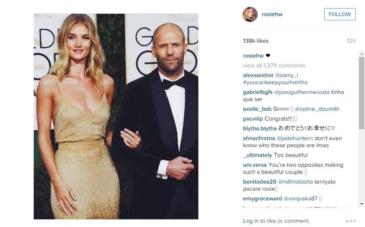Image resolution: width=365 pixels, height=227 pixels.
Task: Open the #youcankeepyourhairtho hashtag
Action: (275, 83)
